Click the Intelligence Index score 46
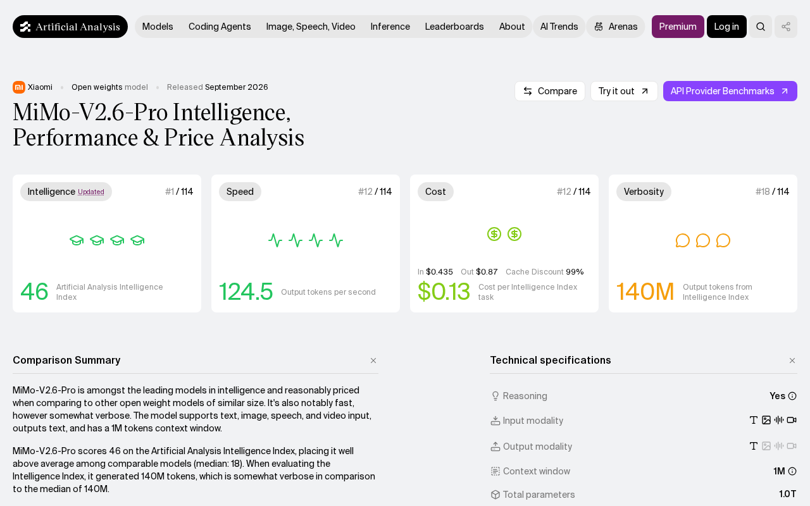The image size is (810, 506). click(x=34, y=292)
